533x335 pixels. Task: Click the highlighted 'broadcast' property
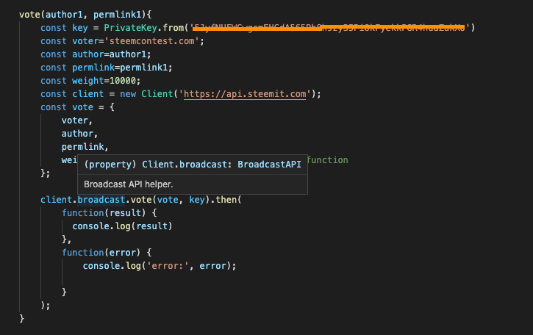click(x=101, y=200)
